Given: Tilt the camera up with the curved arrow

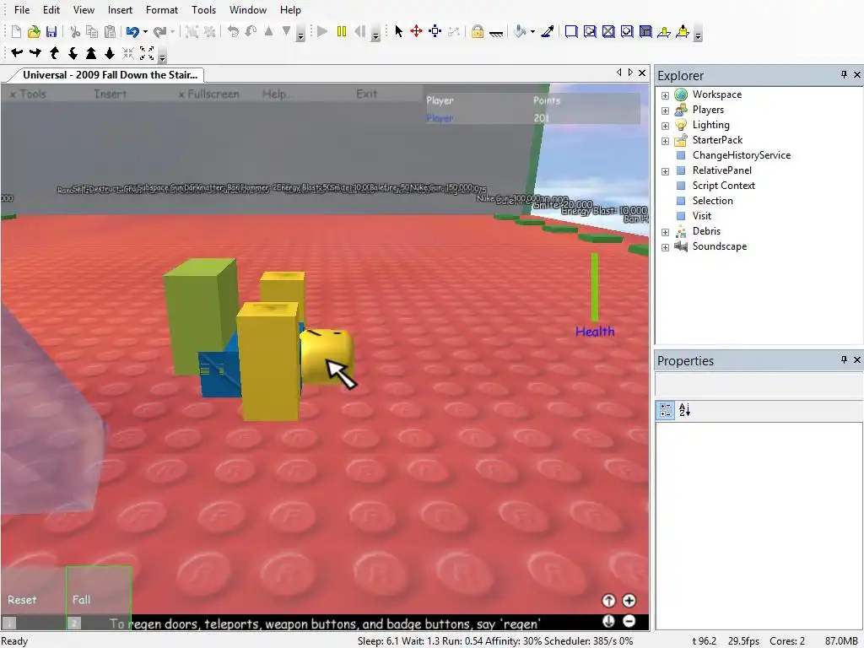Looking at the screenshot, I should click(54, 53).
